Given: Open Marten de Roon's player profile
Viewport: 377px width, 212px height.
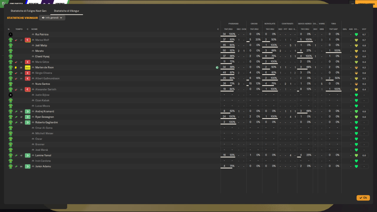Looking at the screenshot, I should point(44,67).
